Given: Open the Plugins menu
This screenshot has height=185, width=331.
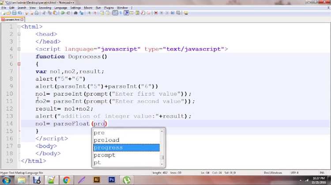Looking at the screenshot, I should coord(109,8).
